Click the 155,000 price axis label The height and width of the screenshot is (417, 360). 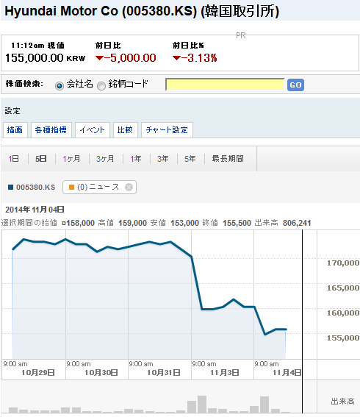coord(343,338)
